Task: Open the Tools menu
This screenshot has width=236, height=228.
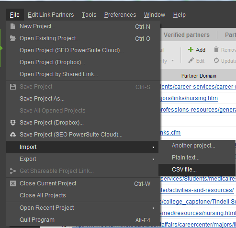Action: [x=89, y=15]
